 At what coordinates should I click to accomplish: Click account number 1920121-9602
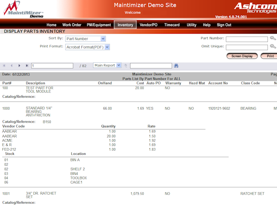(219, 108)
